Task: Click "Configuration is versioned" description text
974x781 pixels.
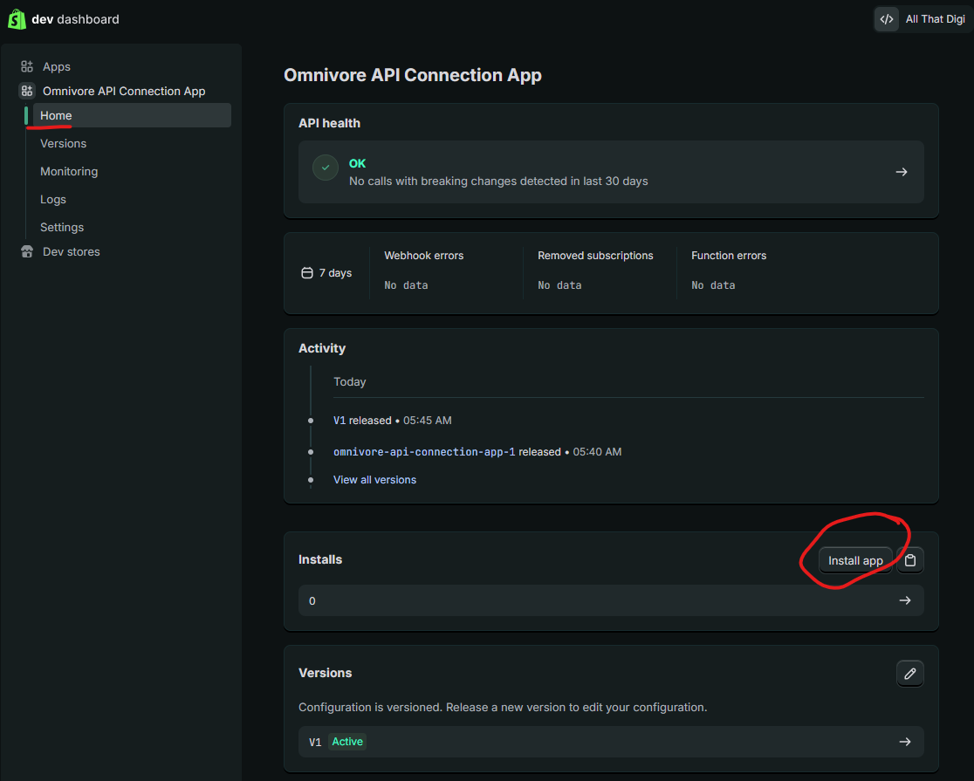Action: 503,708
